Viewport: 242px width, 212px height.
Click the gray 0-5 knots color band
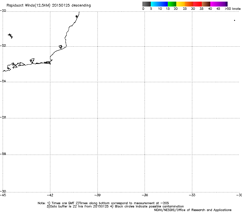(x=147, y=4)
